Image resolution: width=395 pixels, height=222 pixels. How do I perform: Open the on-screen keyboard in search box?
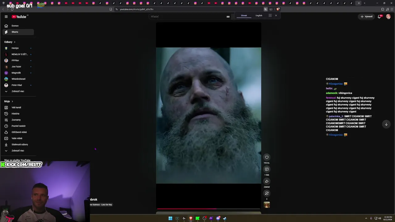coord(228,17)
